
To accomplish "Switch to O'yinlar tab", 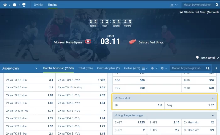I will 39,5.
